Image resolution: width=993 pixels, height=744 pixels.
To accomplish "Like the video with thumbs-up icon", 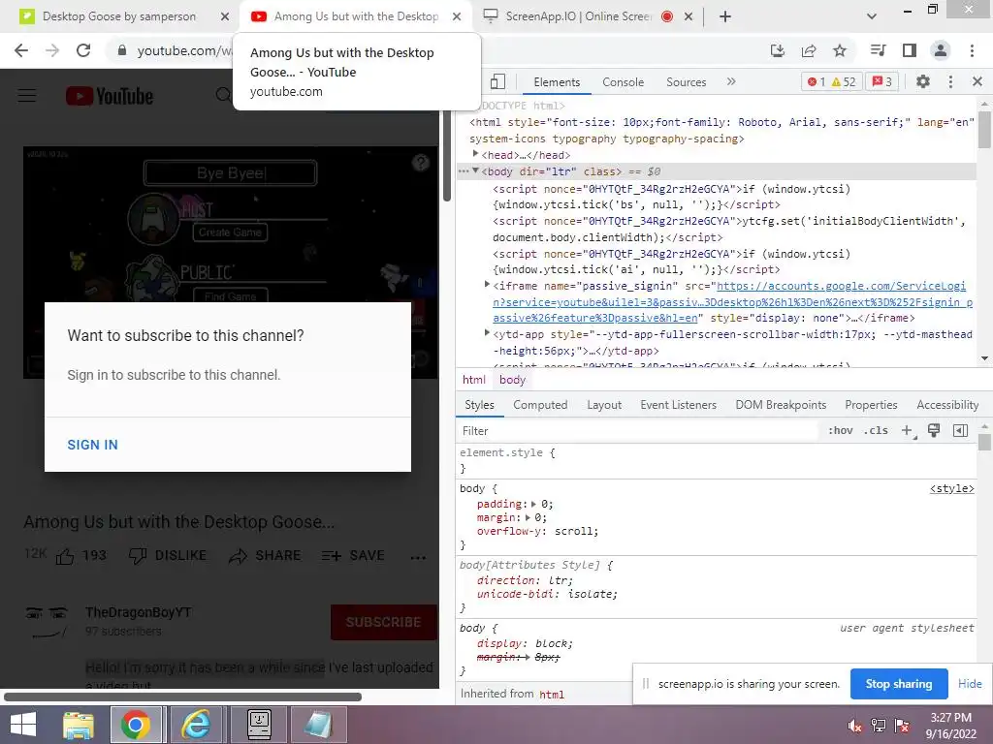I will (x=65, y=556).
